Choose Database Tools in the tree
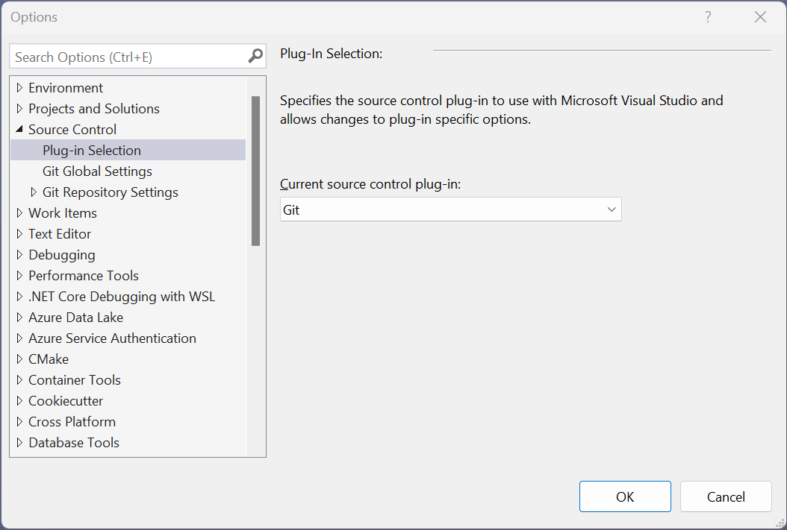787x530 pixels. 74,443
